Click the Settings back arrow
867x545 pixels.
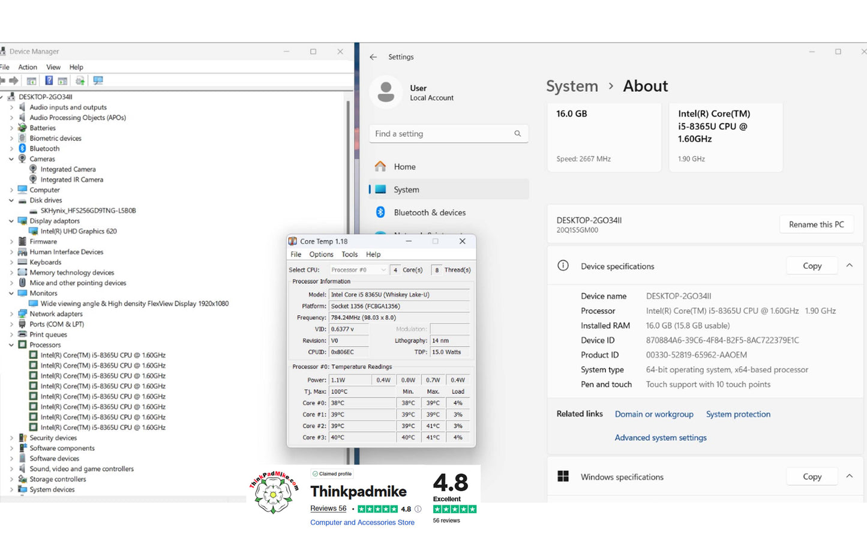coord(373,57)
